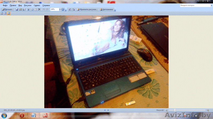
Task: Click file name IMG_20140109_151834.jpg in status bar
Action: point(14,110)
